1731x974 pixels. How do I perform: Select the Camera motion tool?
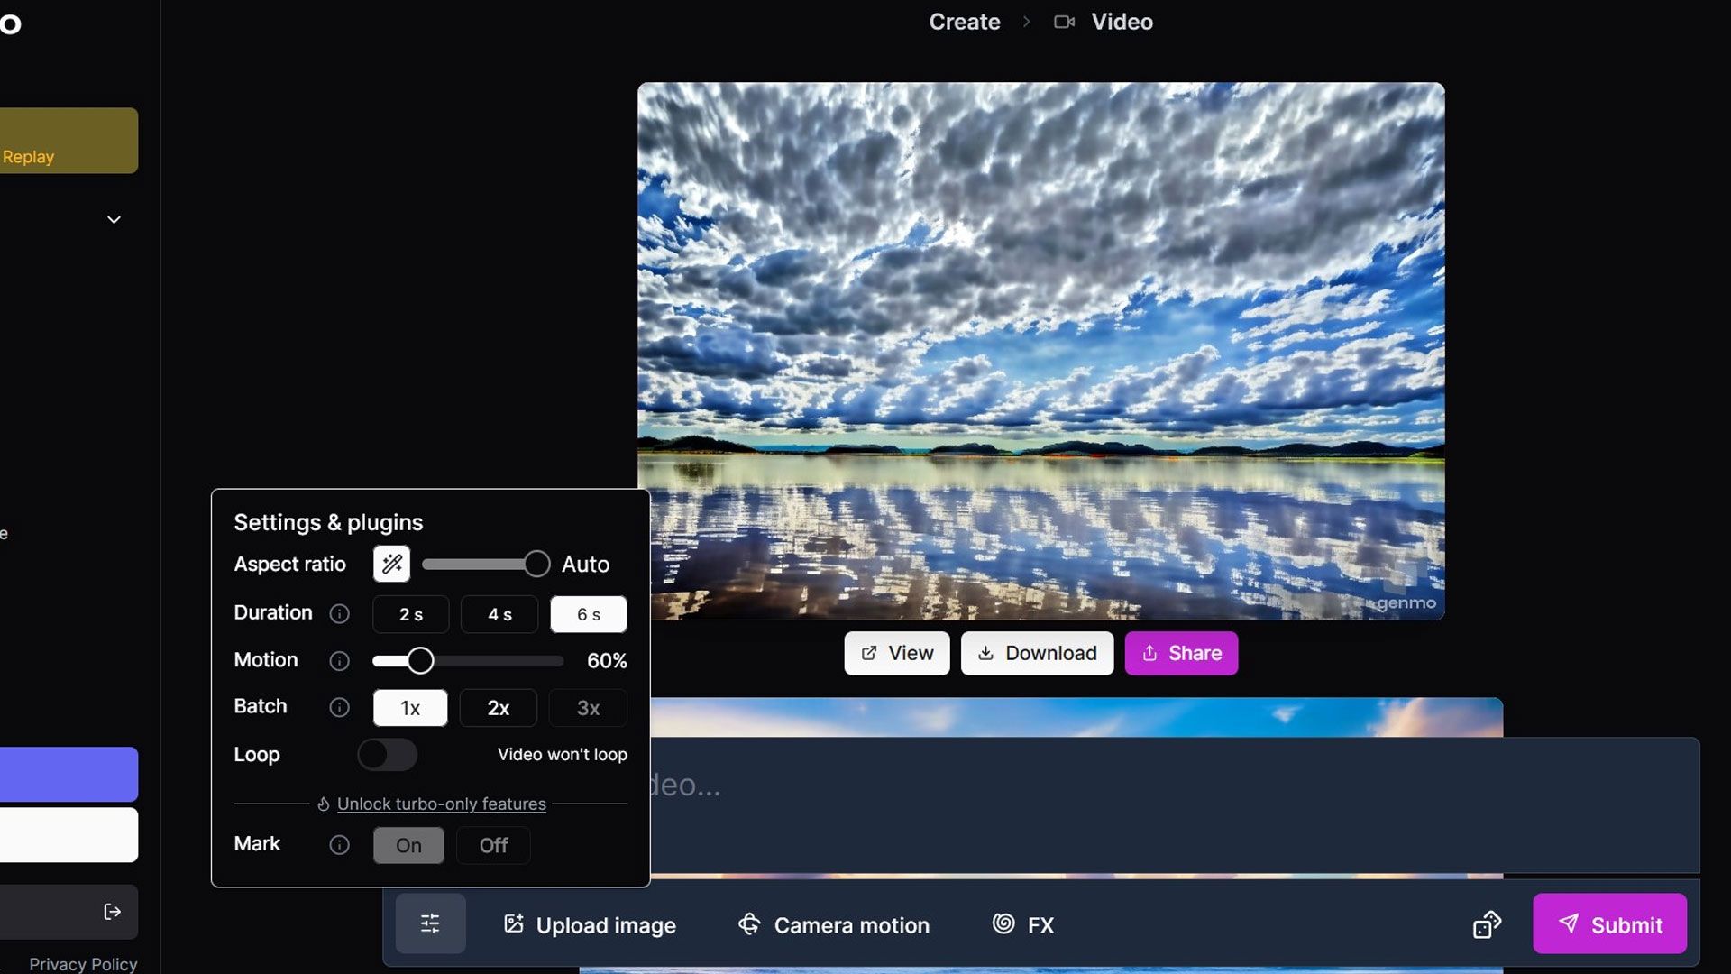coord(852,924)
